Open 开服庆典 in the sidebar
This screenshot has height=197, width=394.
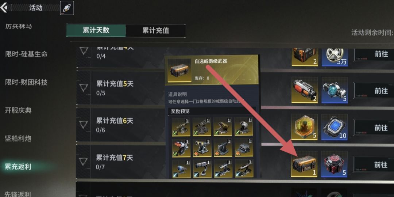pos(18,110)
